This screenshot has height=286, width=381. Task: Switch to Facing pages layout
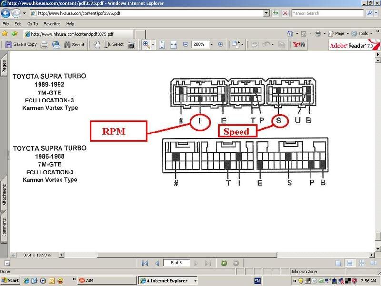coord(373,263)
